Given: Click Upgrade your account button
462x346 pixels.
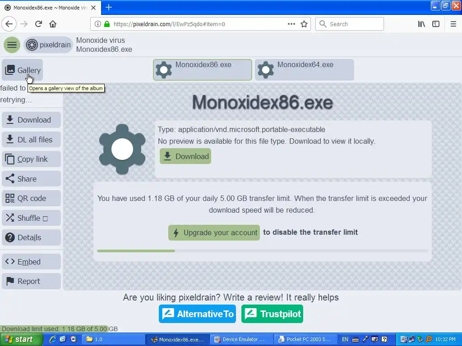Looking at the screenshot, I should 214,232.
